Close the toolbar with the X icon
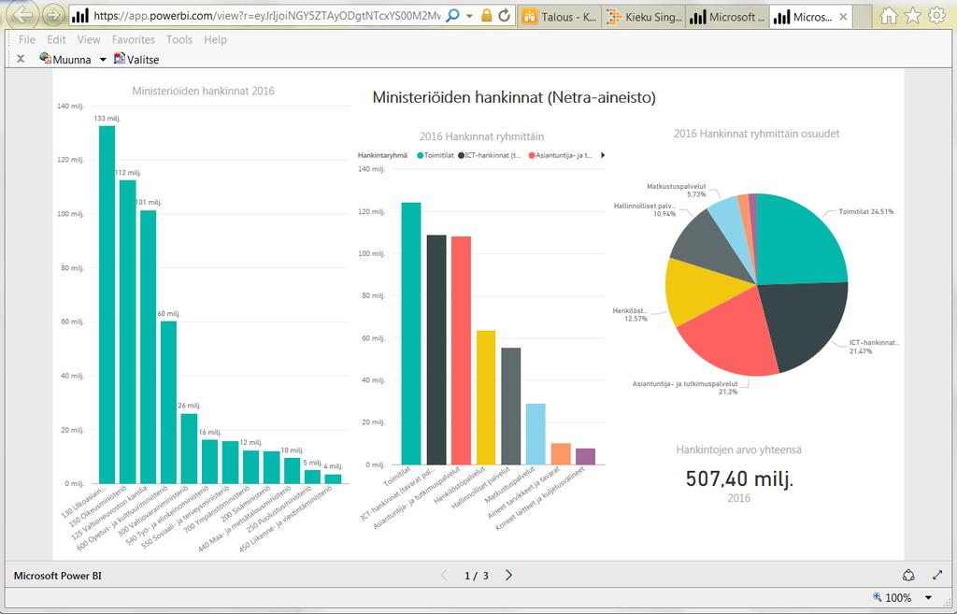This screenshot has width=957, height=614. pyautogui.click(x=21, y=59)
